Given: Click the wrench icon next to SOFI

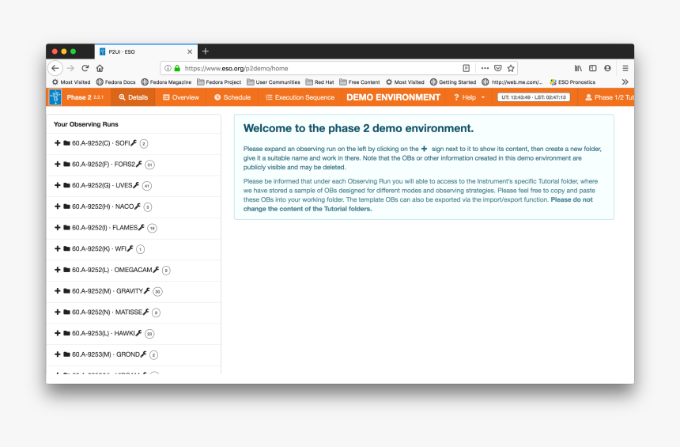Looking at the screenshot, I should click(134, 143).
